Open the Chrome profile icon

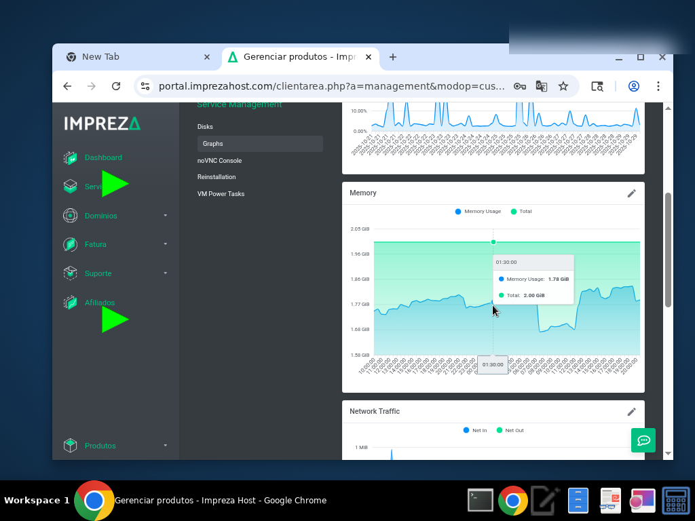[x=634, y=86]
